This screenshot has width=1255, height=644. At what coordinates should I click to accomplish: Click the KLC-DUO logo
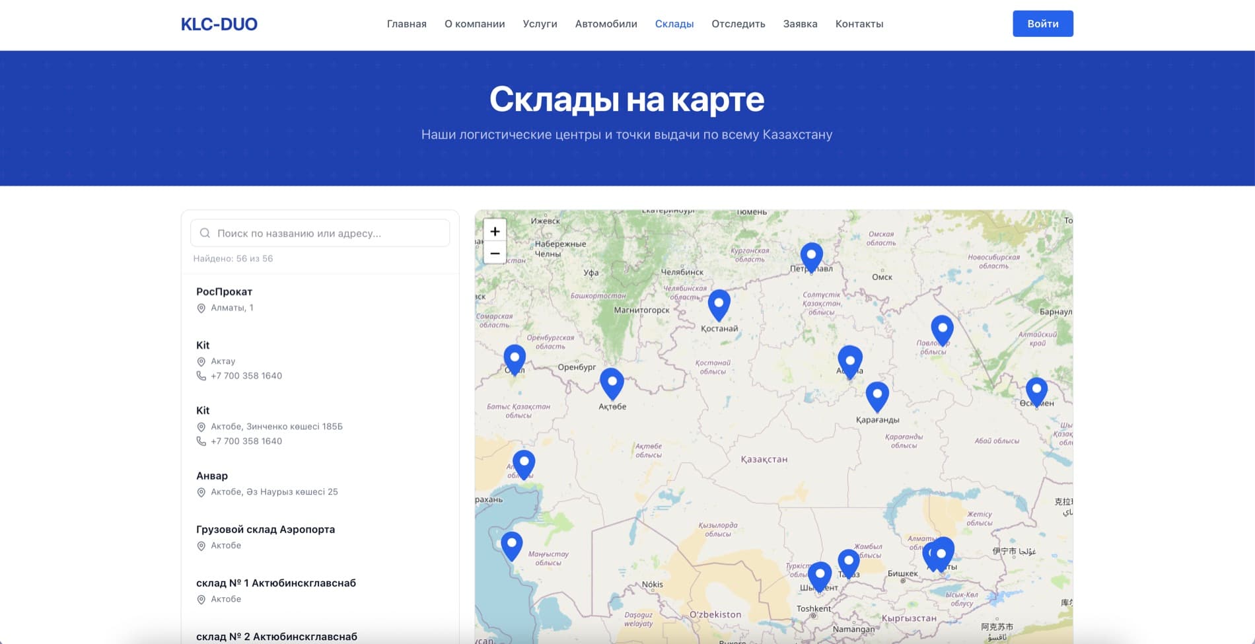pos(219,24)
